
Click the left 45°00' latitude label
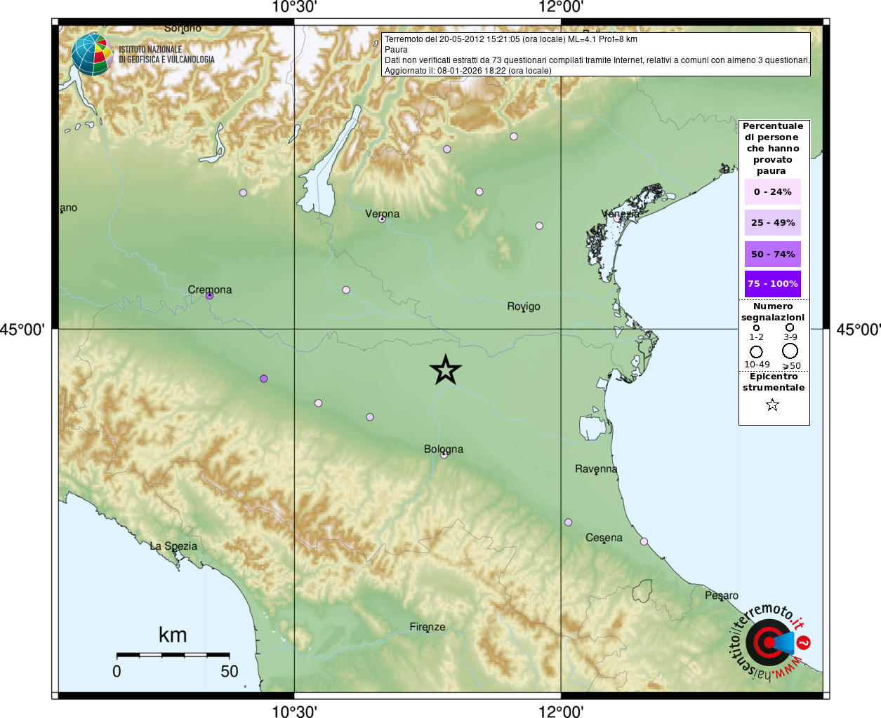pos(22,330)
